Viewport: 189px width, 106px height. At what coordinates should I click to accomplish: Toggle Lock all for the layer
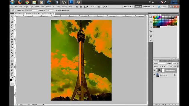(x=165, y=67)
